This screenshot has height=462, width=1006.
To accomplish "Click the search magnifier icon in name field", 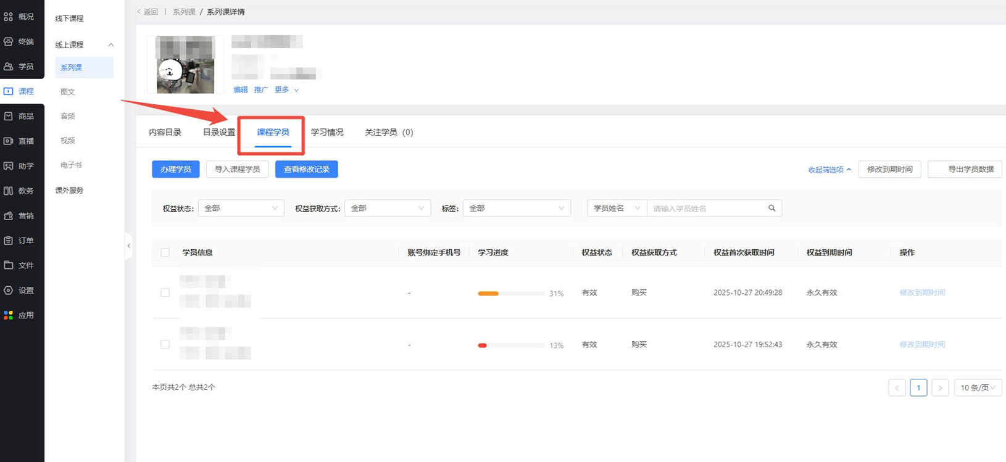I will 771,208.
